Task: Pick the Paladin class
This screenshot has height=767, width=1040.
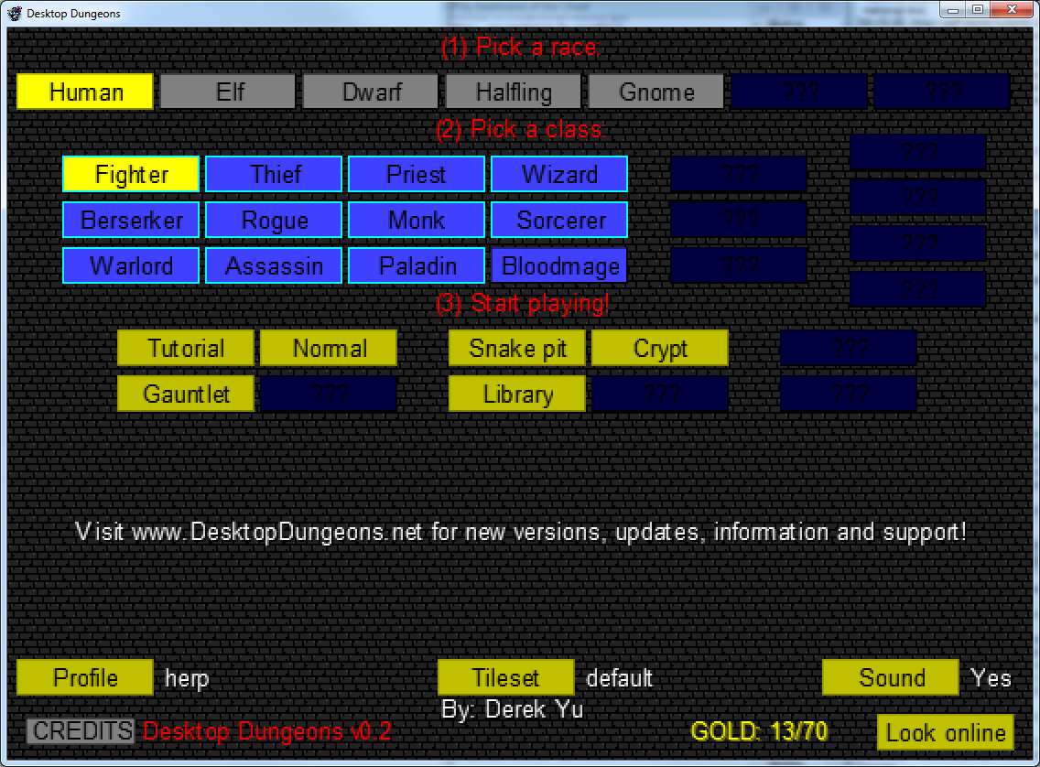Action: coord(417,265)
